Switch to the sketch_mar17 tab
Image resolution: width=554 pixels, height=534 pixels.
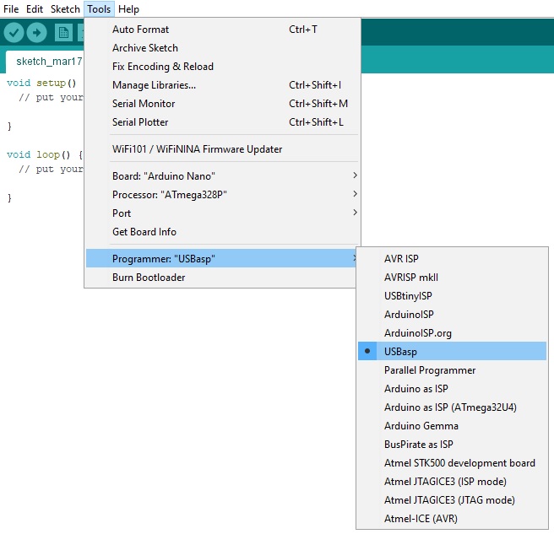pos(49,62)
